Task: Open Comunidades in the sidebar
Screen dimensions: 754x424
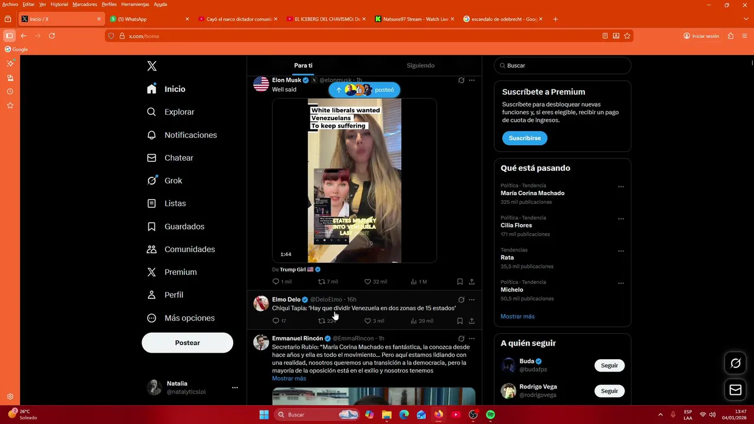Action: (181, 249)
